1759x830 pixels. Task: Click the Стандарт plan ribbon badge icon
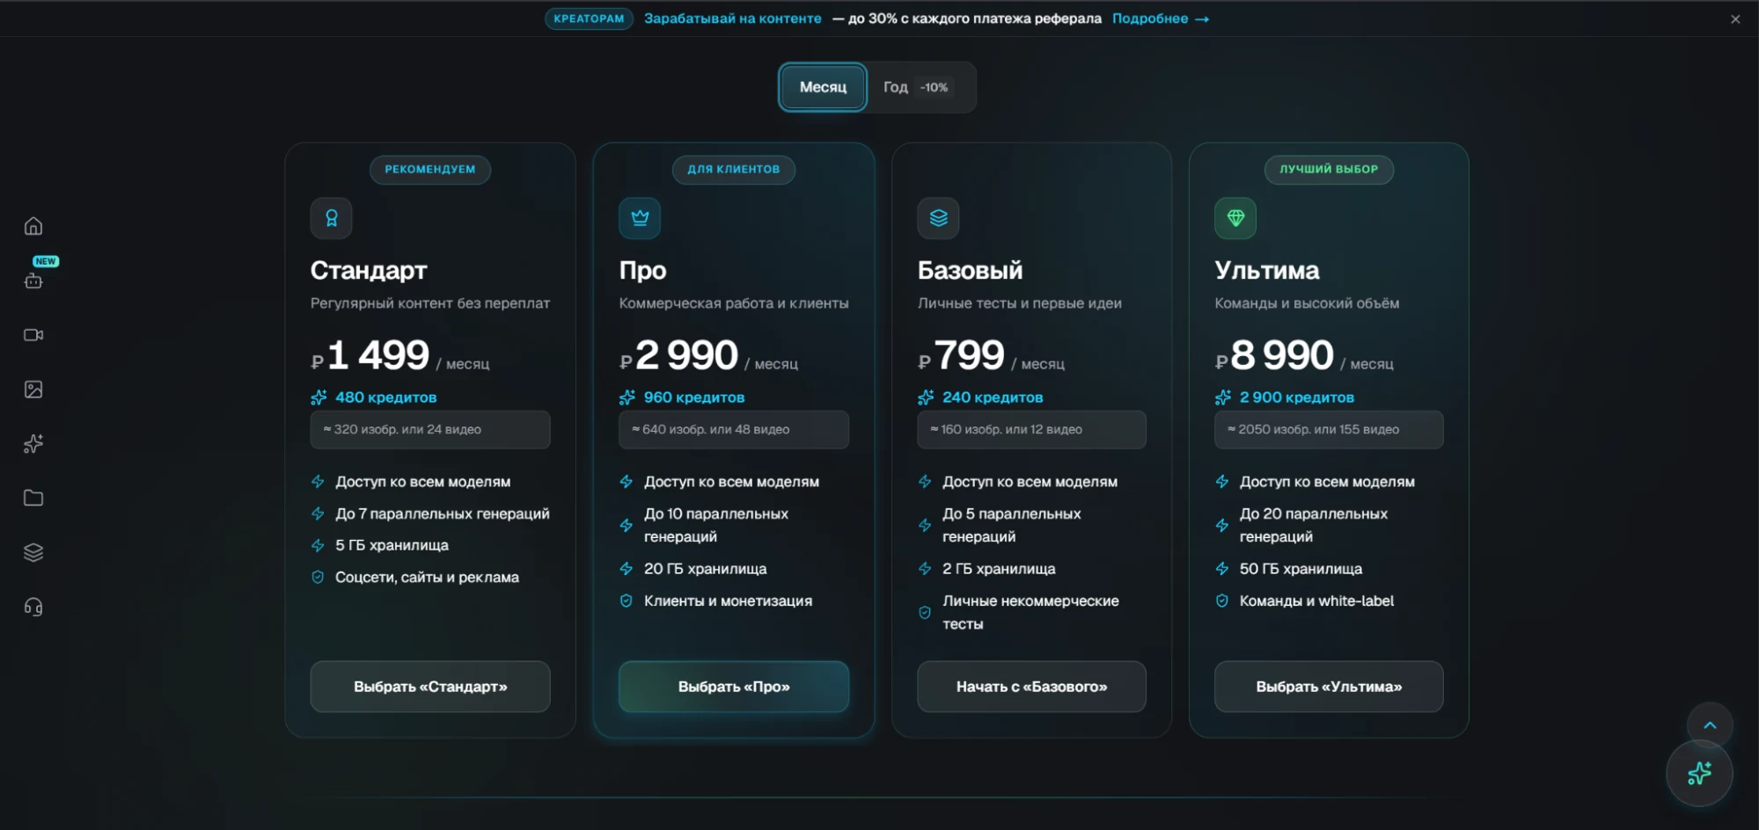point(332,218)
